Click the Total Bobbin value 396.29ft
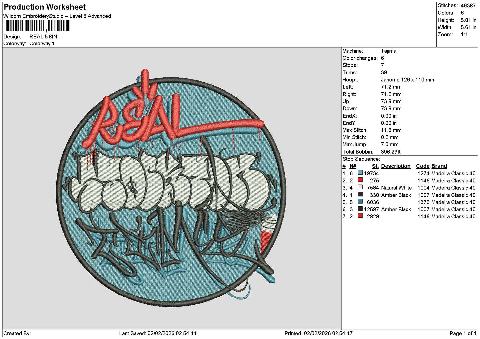 (391, 152)
